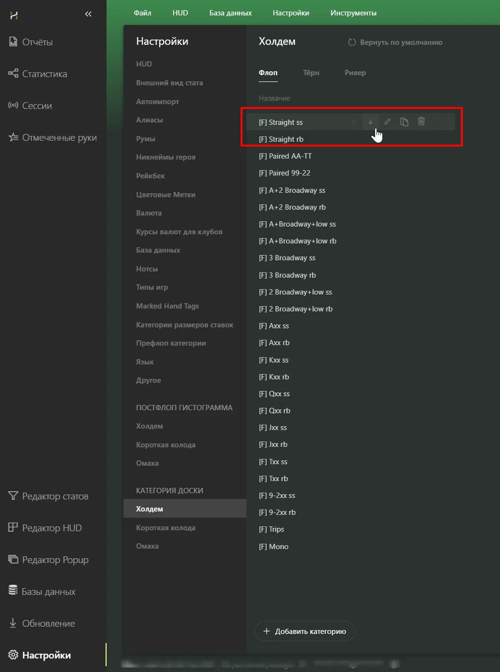Open Отчёты in the sidebar

(37, 42)
